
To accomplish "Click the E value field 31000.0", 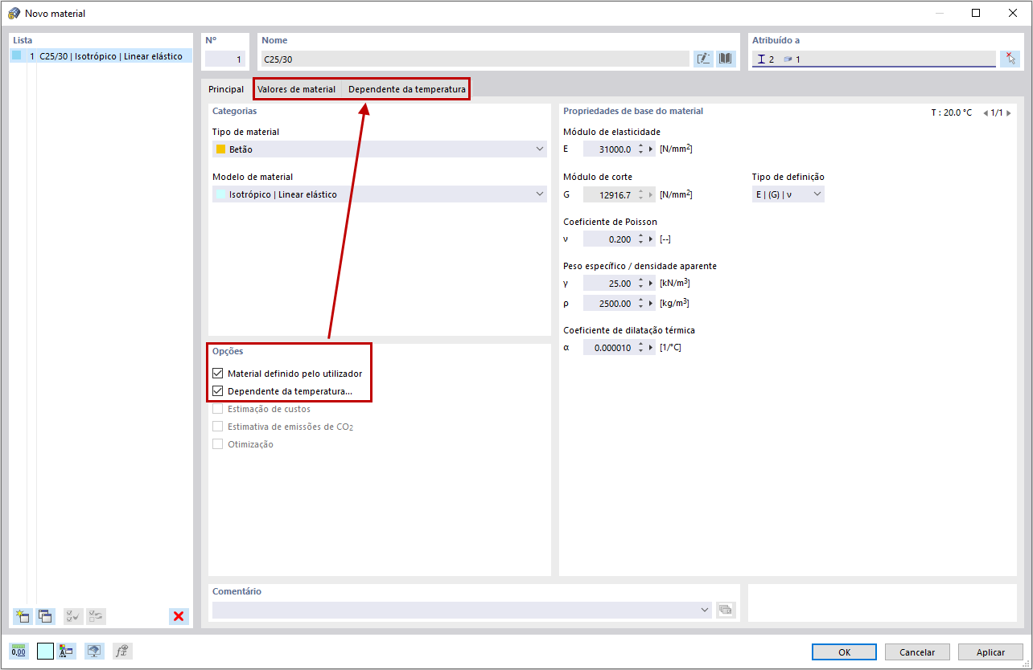I will (609, 149).
